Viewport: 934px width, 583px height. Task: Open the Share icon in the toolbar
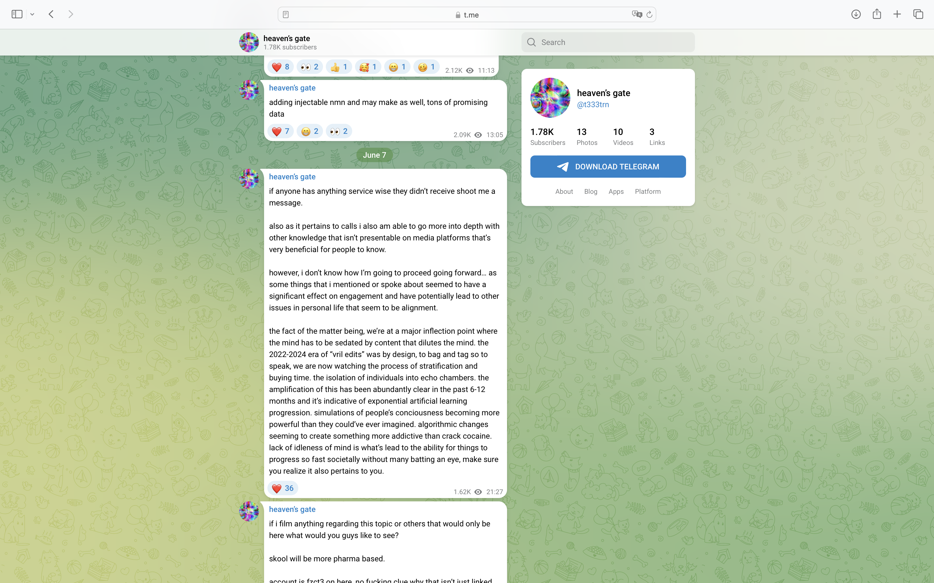pos(876,14)
